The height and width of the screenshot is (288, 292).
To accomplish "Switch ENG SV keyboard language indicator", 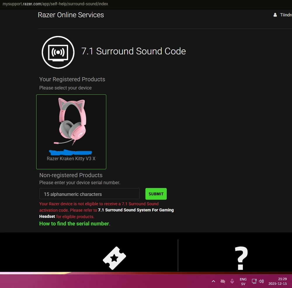I will [x=243, y=282].
